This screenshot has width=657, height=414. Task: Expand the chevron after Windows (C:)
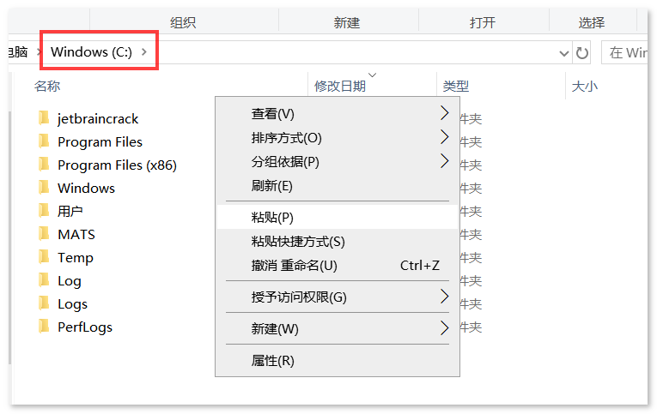pos(144,51)
